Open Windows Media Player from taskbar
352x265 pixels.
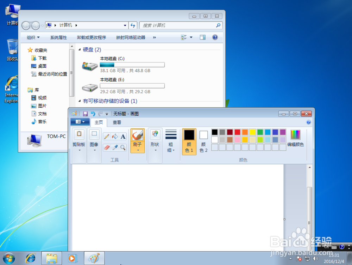72,258
